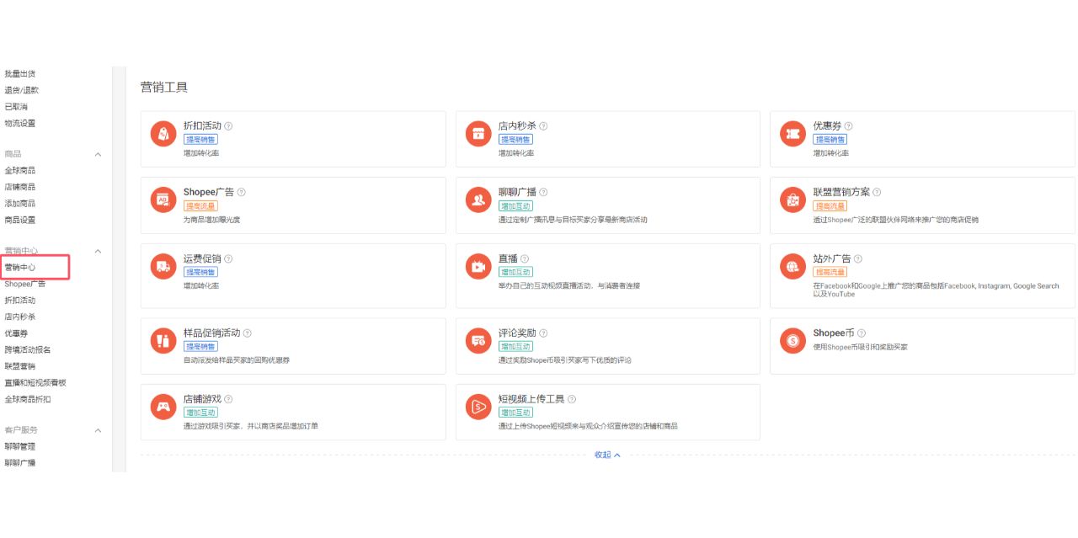The height and width of the screenshot is (538, 1078).
Task: Click help icon next to 聊聊广播 card title
Action: click(x=543, y=193)
